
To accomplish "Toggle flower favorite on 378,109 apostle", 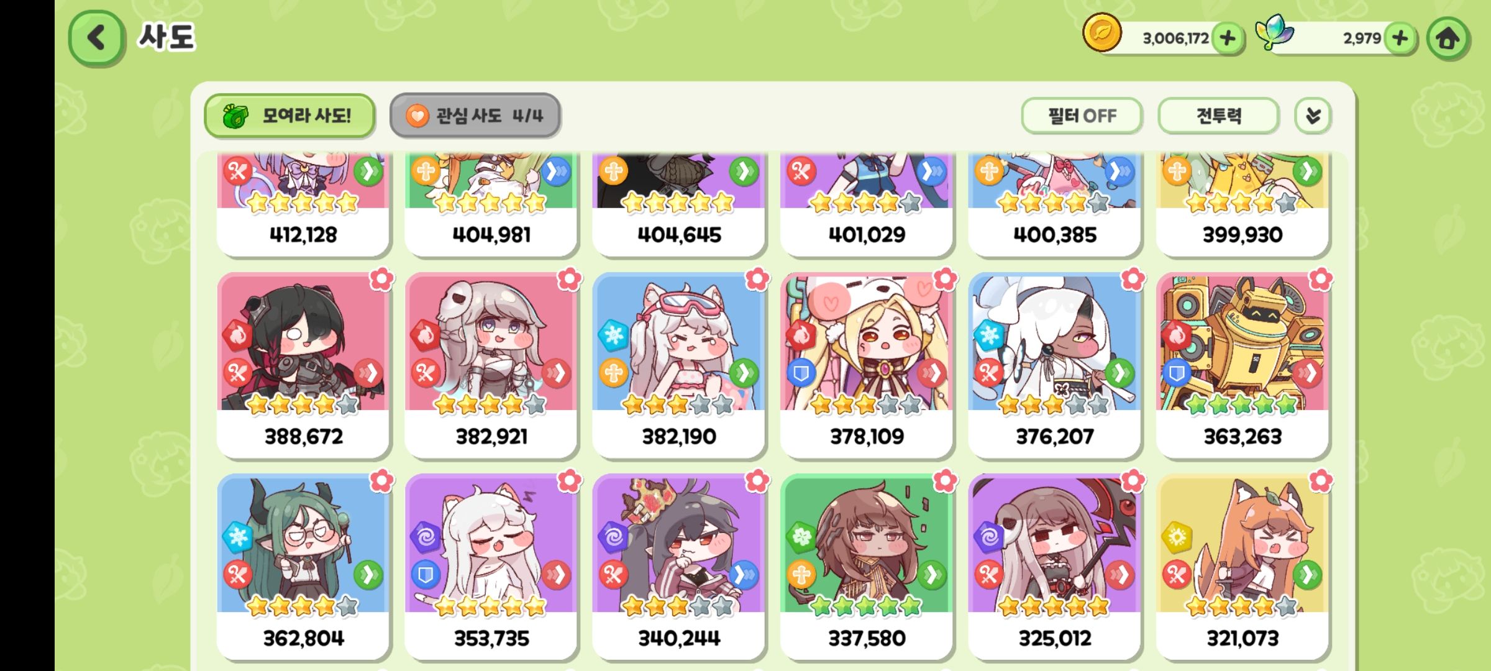I will pos(945,280).
